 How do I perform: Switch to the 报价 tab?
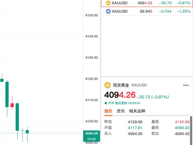pyautogui.click(x=108, y=111)
